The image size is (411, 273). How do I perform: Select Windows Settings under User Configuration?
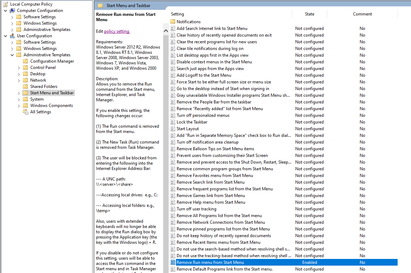pyautogui.click(x=40, y=49)
